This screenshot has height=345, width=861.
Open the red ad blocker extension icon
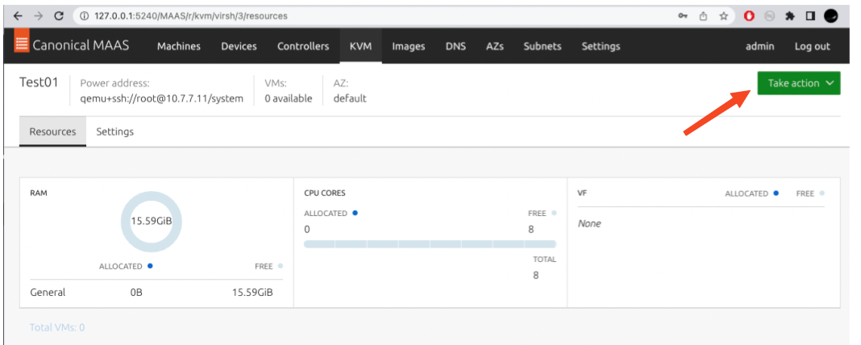pos(749,15)
